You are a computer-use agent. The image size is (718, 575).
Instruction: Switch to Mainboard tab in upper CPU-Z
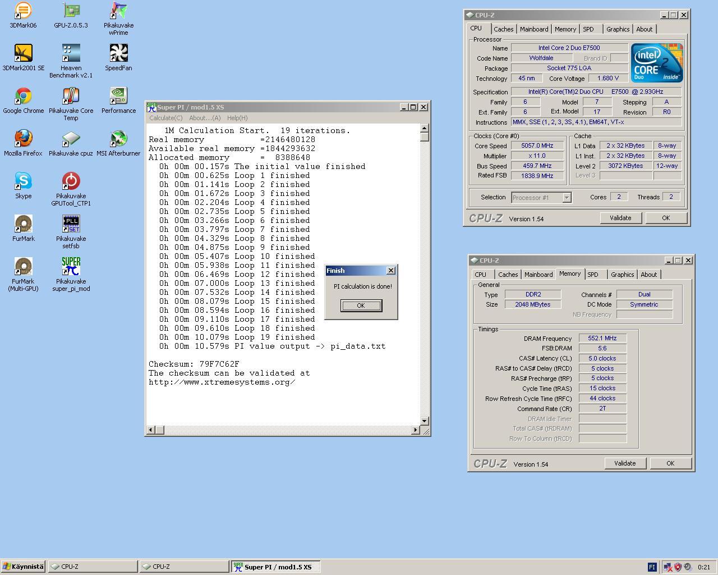(534, 29)
